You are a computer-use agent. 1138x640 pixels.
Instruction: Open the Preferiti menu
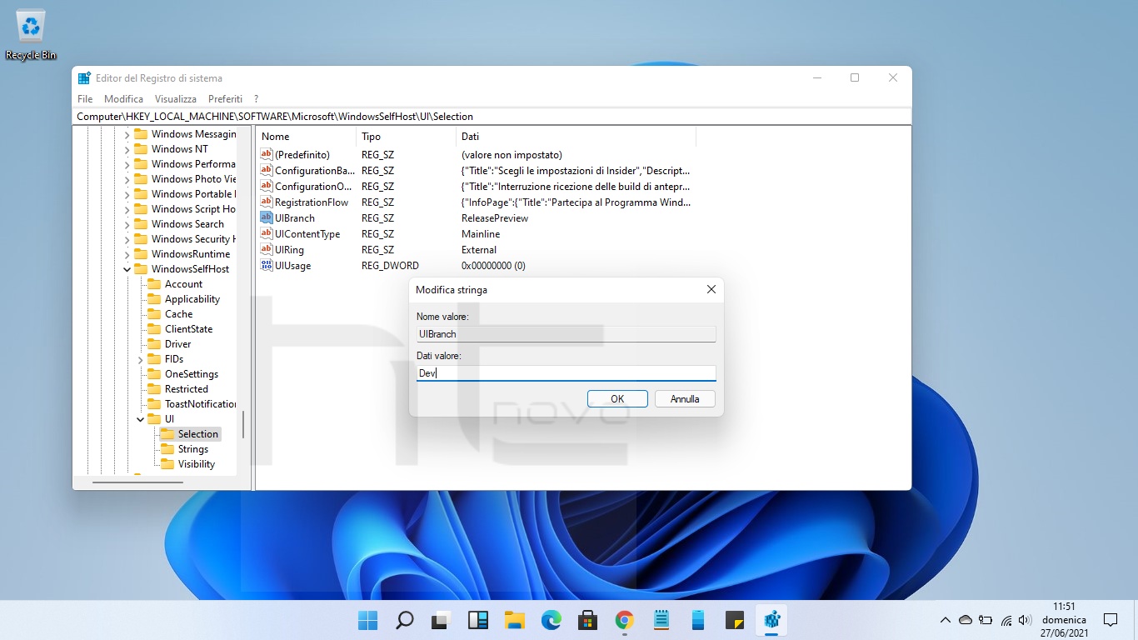click(x=225, y=98)
